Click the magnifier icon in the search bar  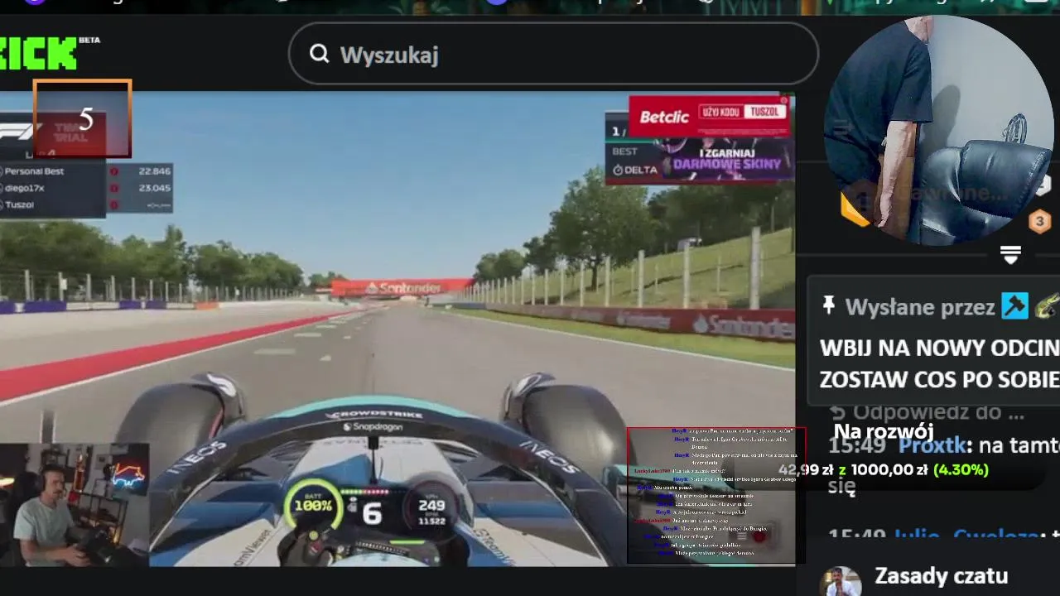tap(319, 55)
